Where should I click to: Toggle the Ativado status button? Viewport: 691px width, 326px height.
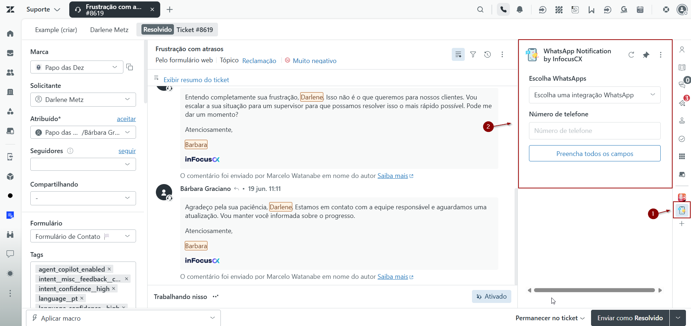(491, 296)
